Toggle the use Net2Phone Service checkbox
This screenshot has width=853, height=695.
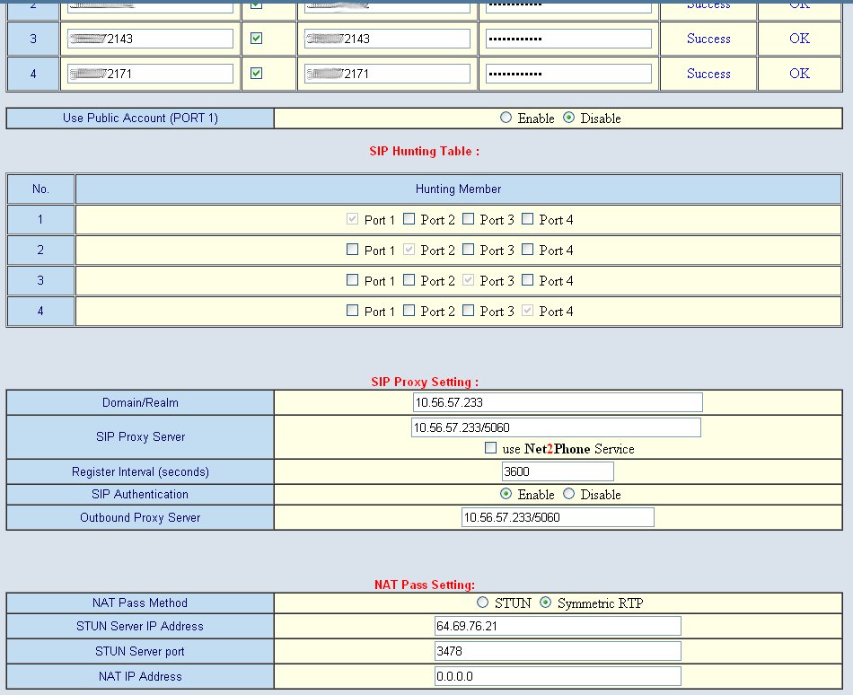490,448
